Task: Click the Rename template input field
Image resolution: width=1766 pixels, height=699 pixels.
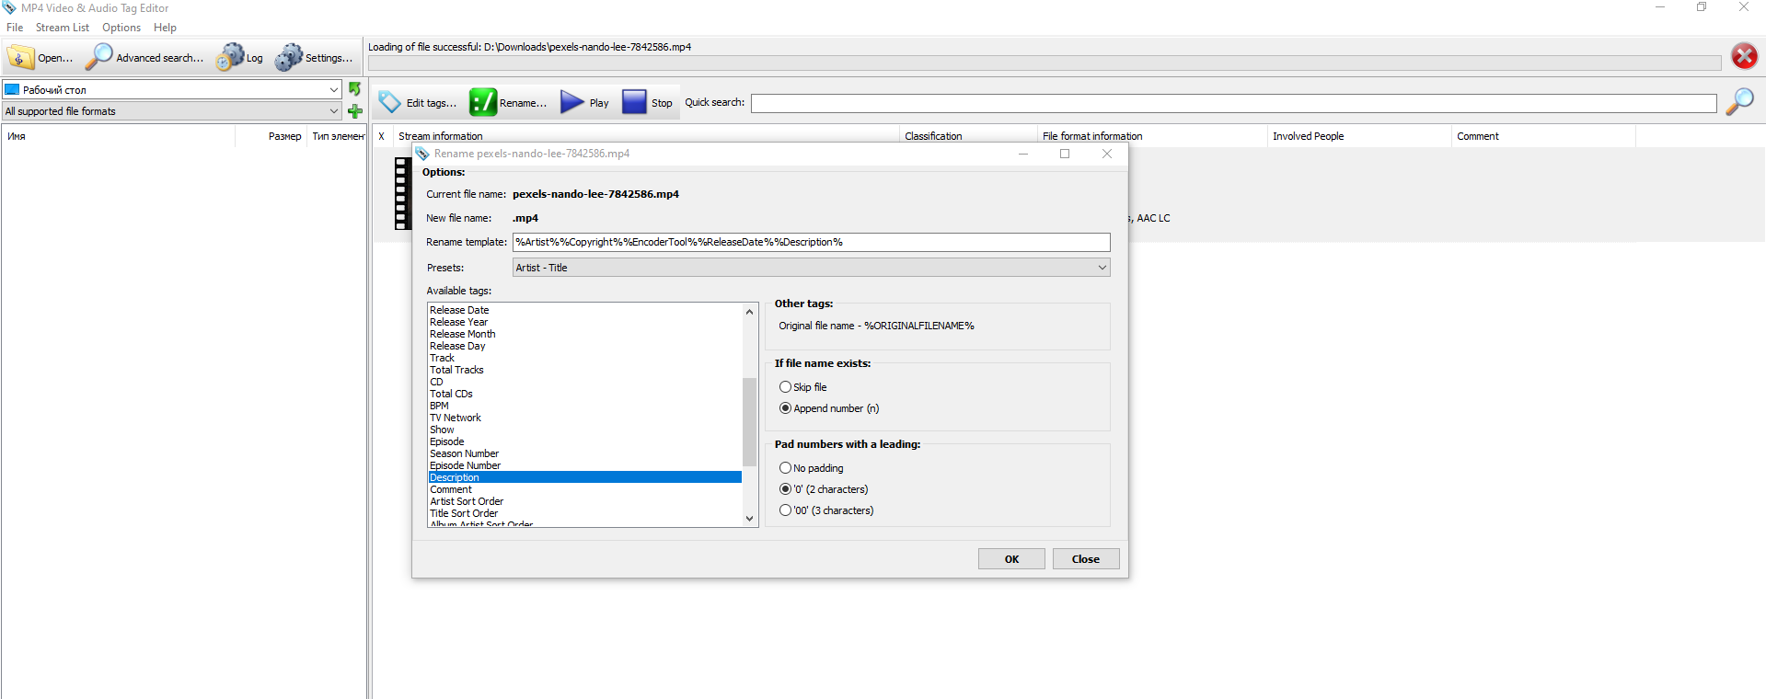Action: click(x=811, y=242)
